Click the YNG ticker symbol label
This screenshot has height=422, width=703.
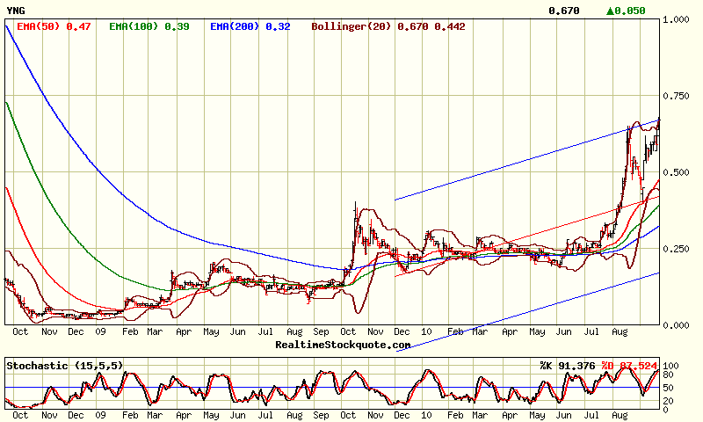pos(16,11)
